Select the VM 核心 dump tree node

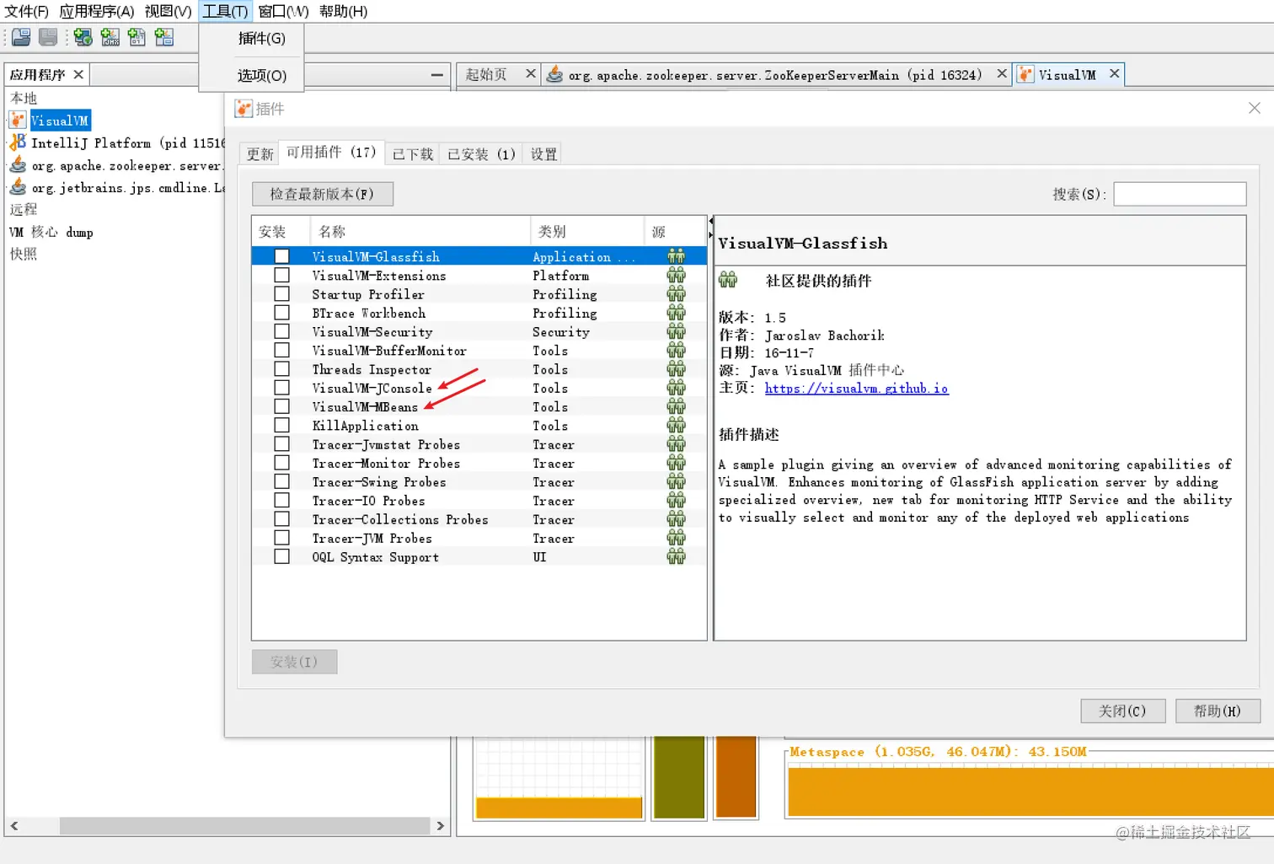pyautogui.click(x=51, y=232)
